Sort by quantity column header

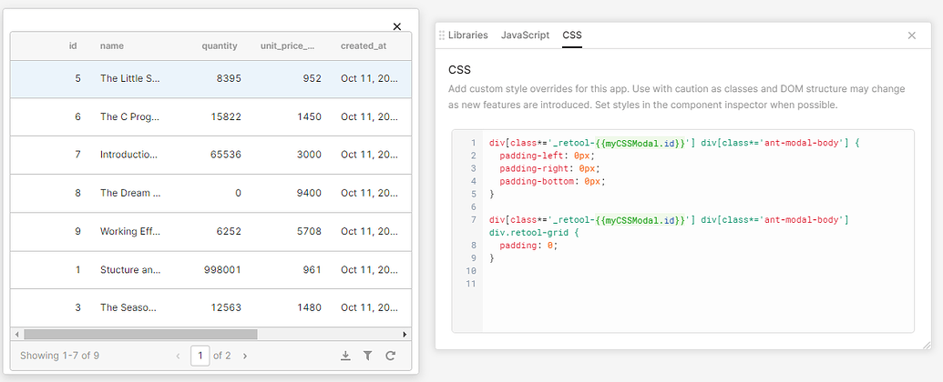220,45
